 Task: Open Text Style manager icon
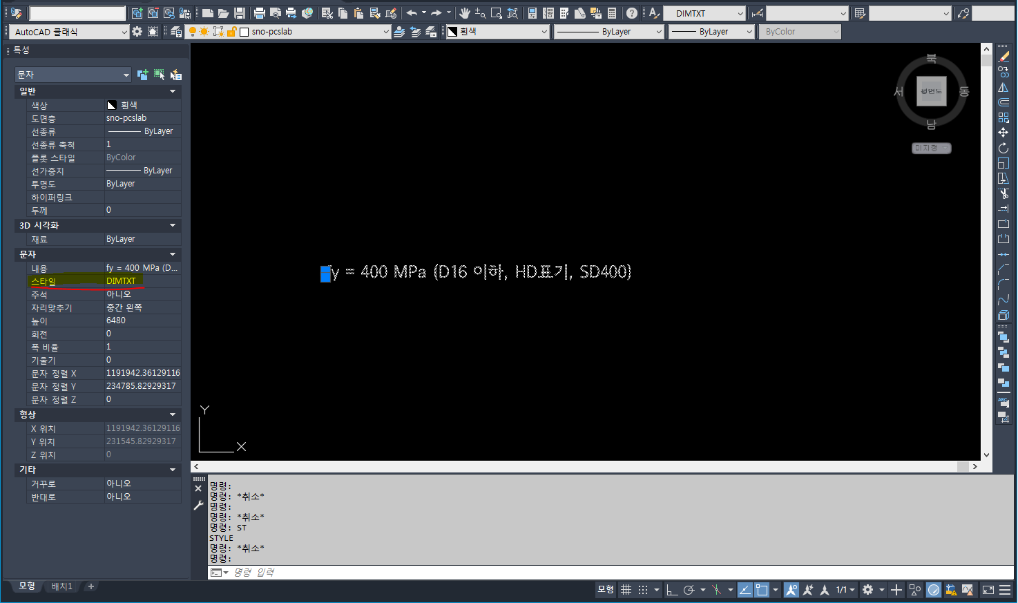(653, 13)
